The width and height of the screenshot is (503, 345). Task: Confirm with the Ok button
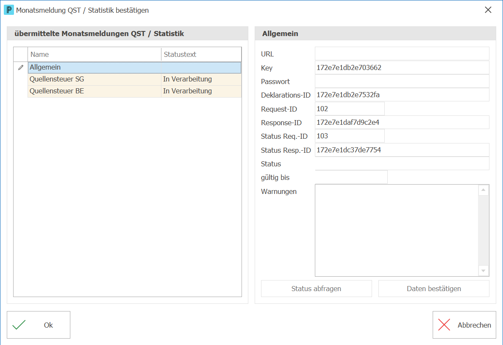pyautogui.click(x=39, y=325)
